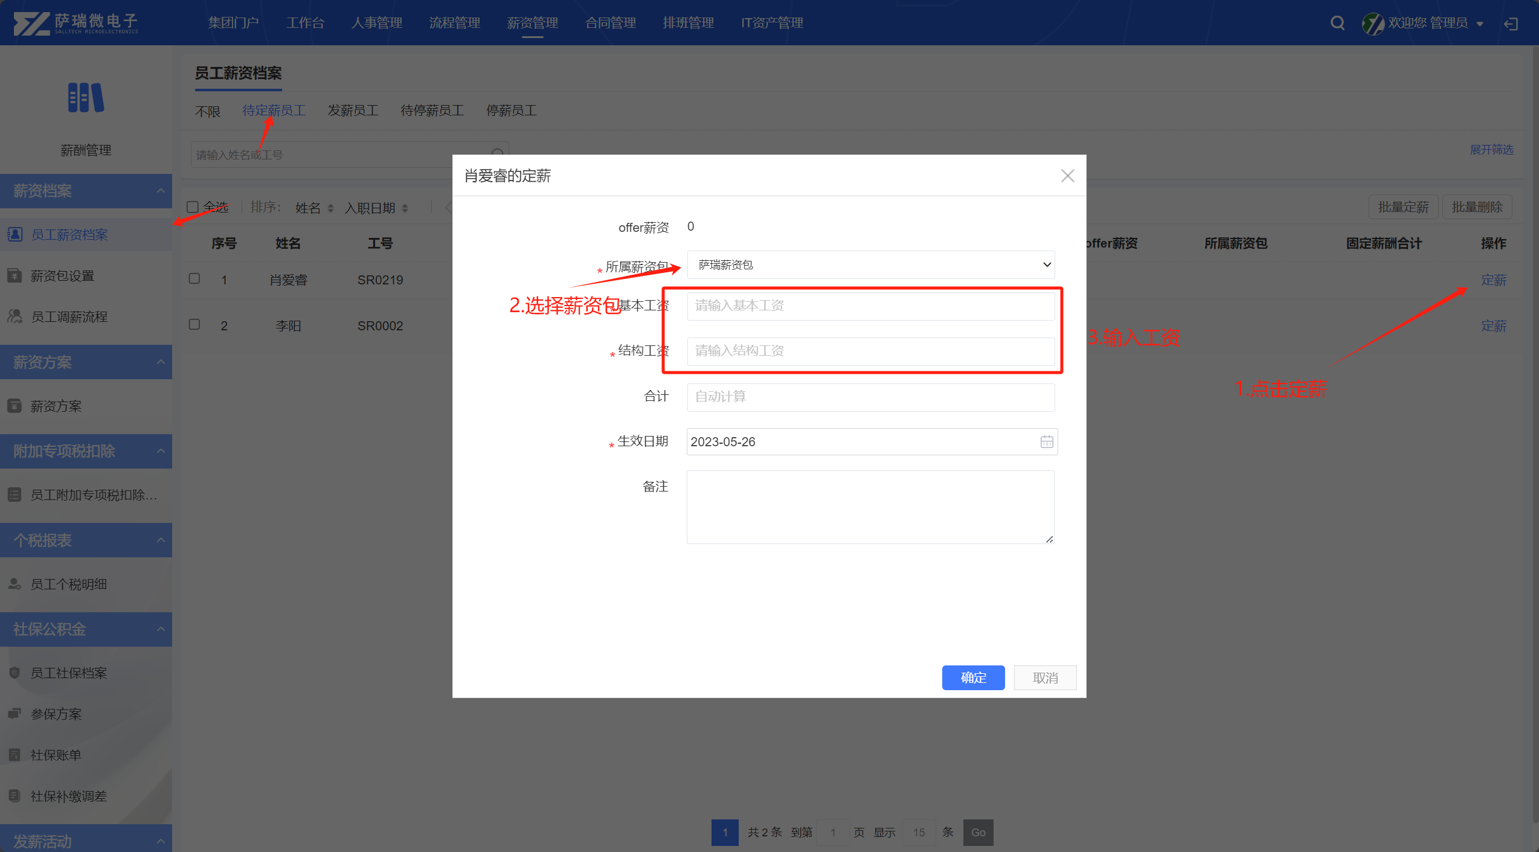Open 员工个税明细 in sidebar
The height and width of the screenshot is (852, 1539).
click(x=68, y=584)
